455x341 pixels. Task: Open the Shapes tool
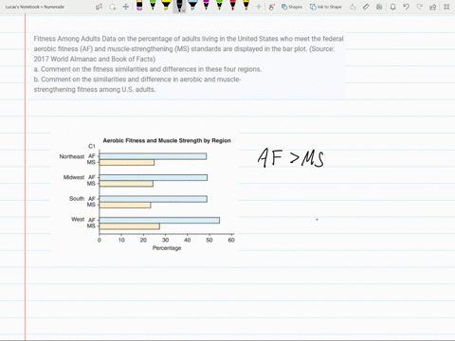tap(292, 7)
